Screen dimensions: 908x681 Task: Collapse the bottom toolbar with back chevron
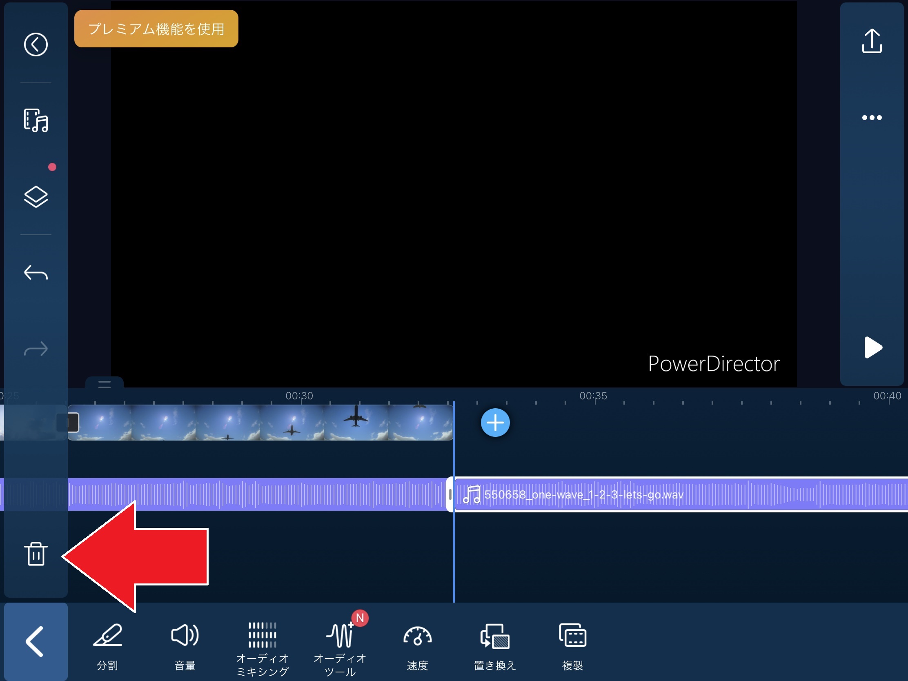36,641
